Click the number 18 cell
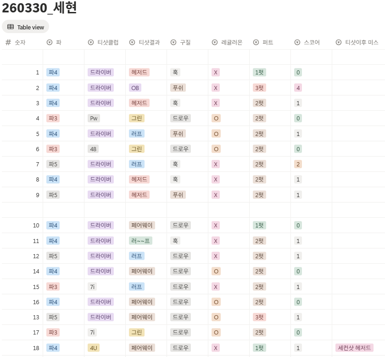 coord(22,348)
